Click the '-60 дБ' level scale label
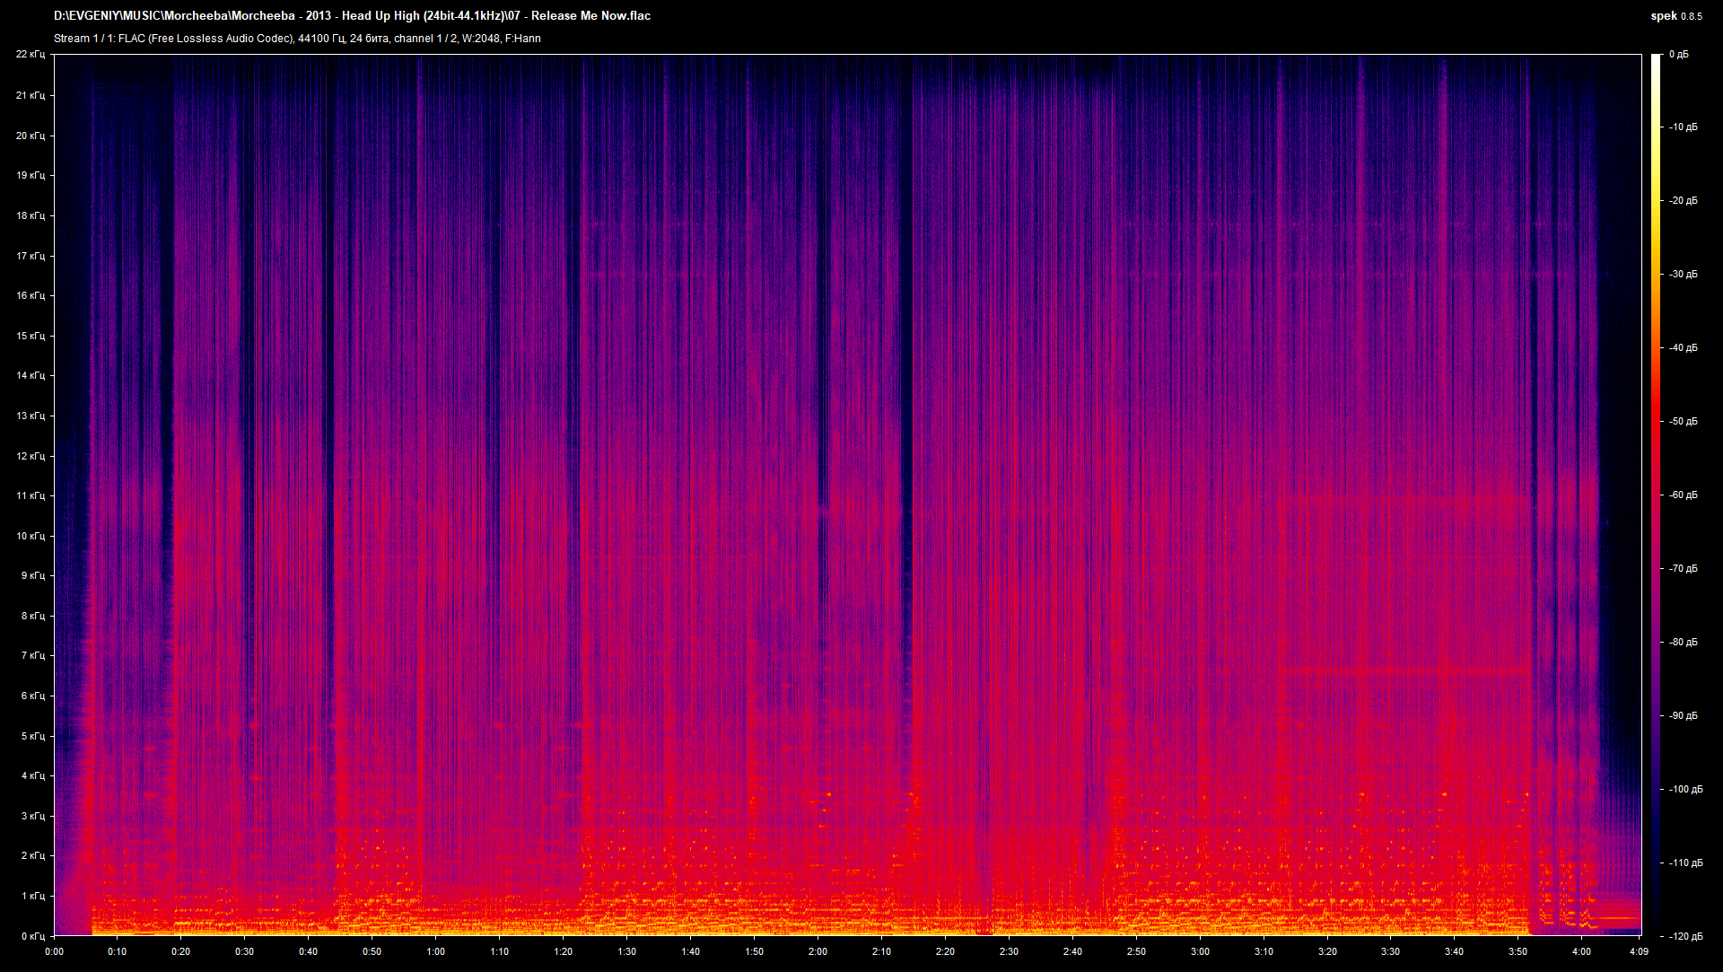The height and width of the screenshot is (972, 1723). (1684, 495)
